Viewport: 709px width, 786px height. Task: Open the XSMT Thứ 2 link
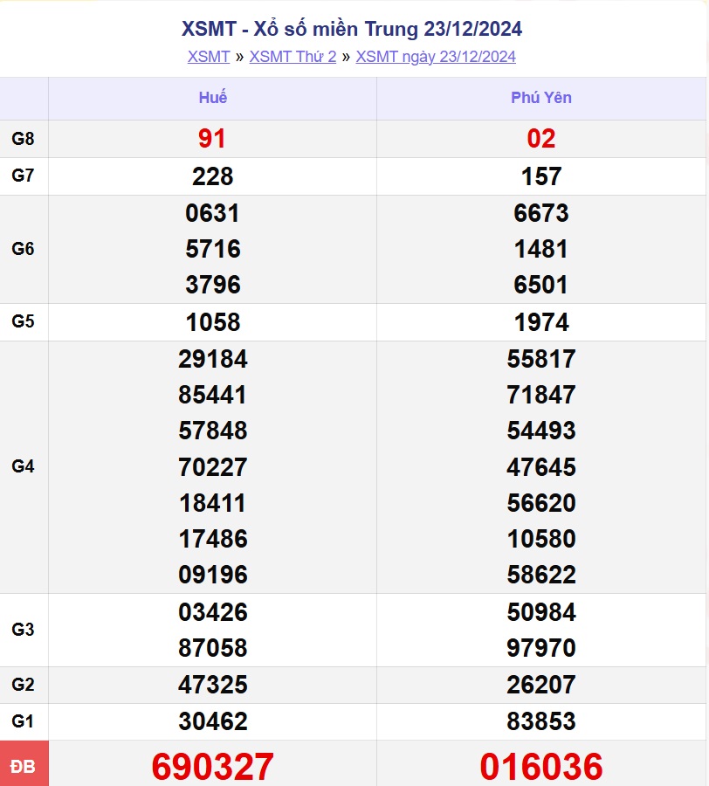tap(293, 57)
